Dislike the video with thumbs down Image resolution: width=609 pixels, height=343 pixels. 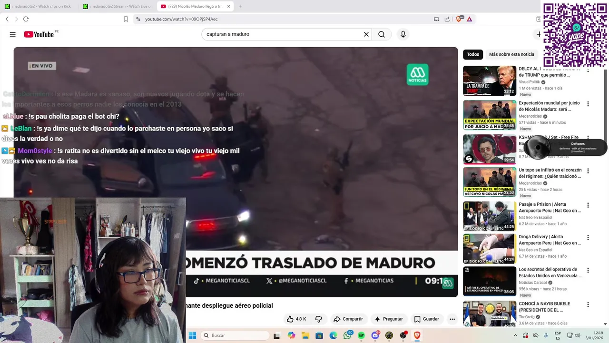coord(319,319)
